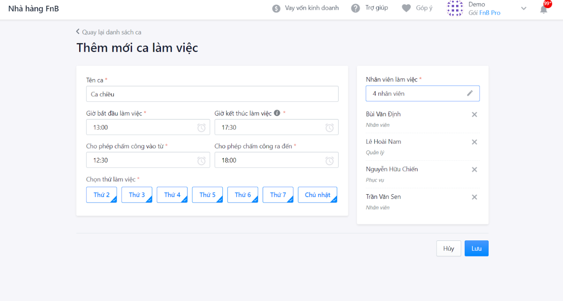This screenshot has width=563, height=301.
Task: Toggle the Chủ nhật workday
Action: coord(318,195)
